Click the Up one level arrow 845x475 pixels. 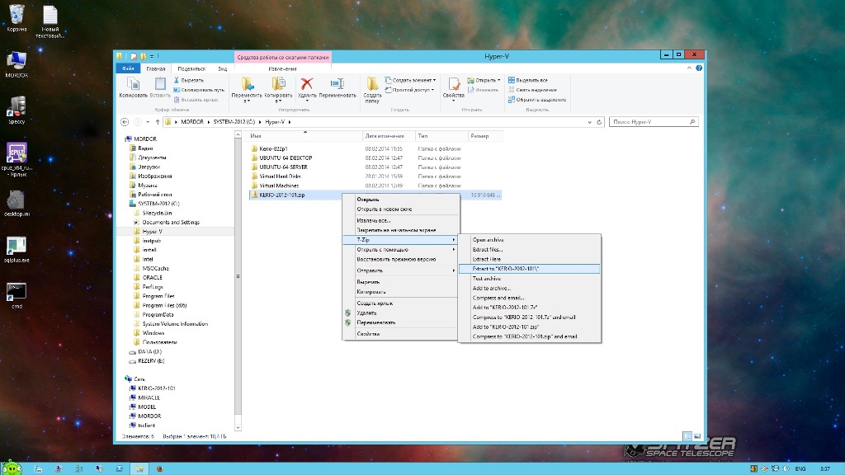tap(157, 122)
